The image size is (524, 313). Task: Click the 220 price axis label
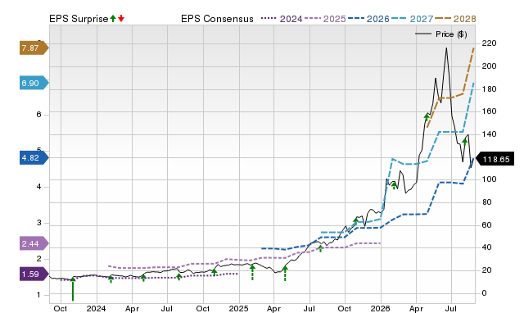tap(489, 43)
